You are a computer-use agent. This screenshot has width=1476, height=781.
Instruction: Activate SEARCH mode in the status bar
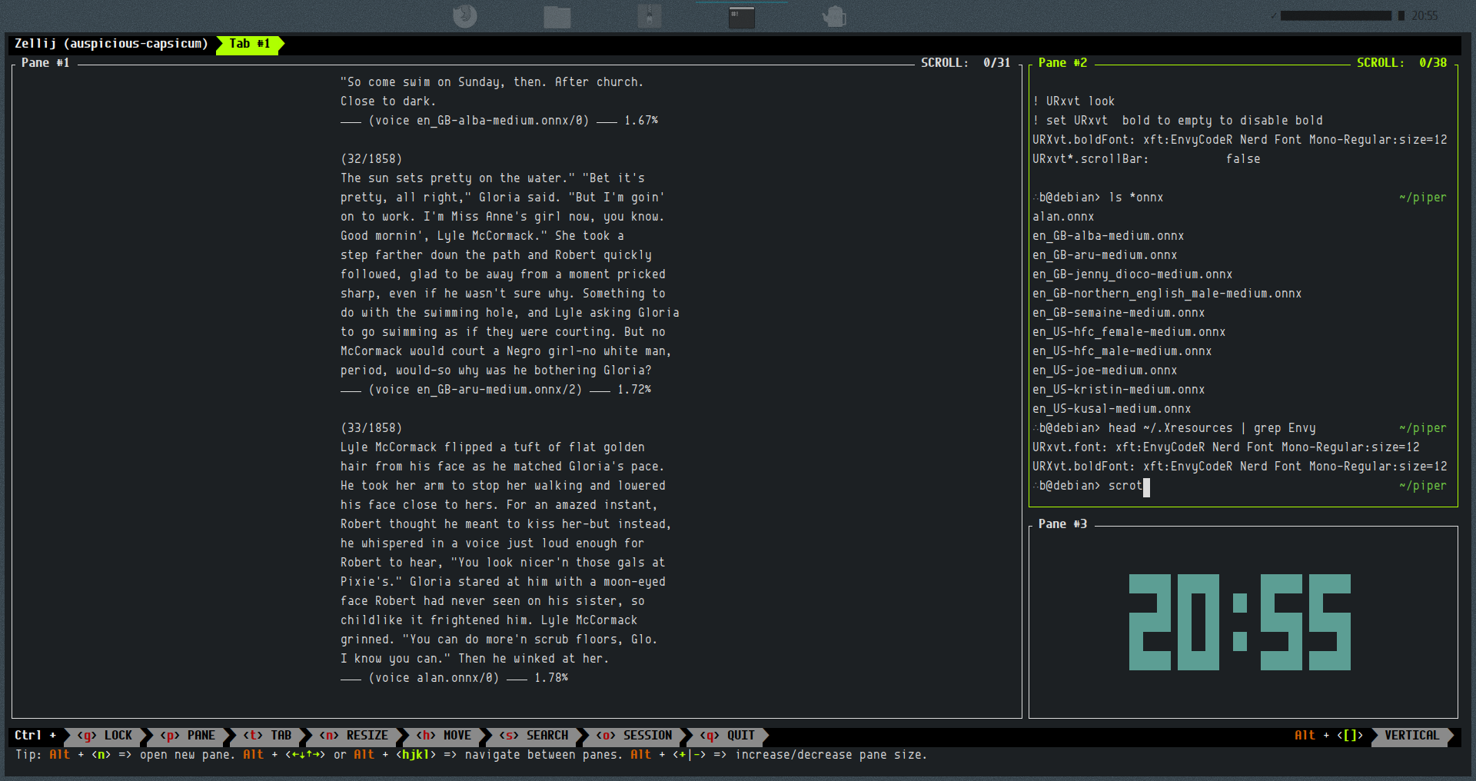point(534,736)
